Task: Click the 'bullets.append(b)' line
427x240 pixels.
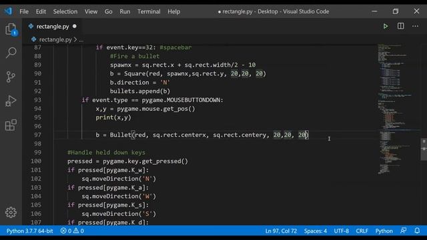Action: click(x=140, y=91)
